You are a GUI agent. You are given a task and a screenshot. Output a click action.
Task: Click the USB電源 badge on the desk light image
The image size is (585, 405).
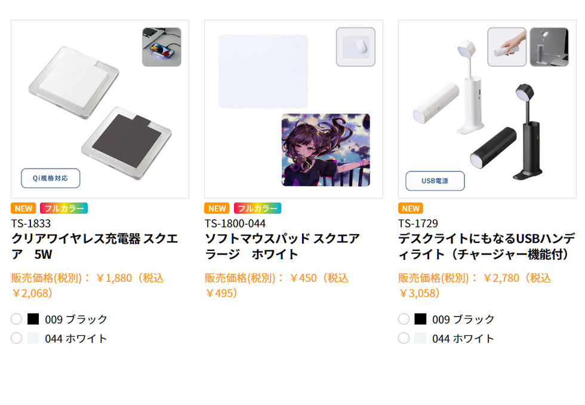coord(435,181)
